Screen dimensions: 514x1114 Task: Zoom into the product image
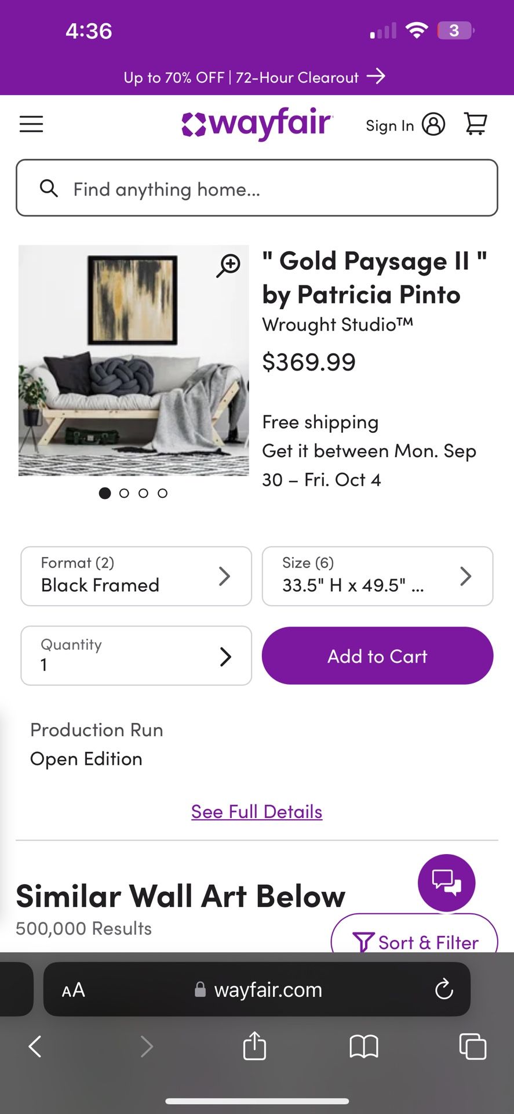click(x=229, y=265)
